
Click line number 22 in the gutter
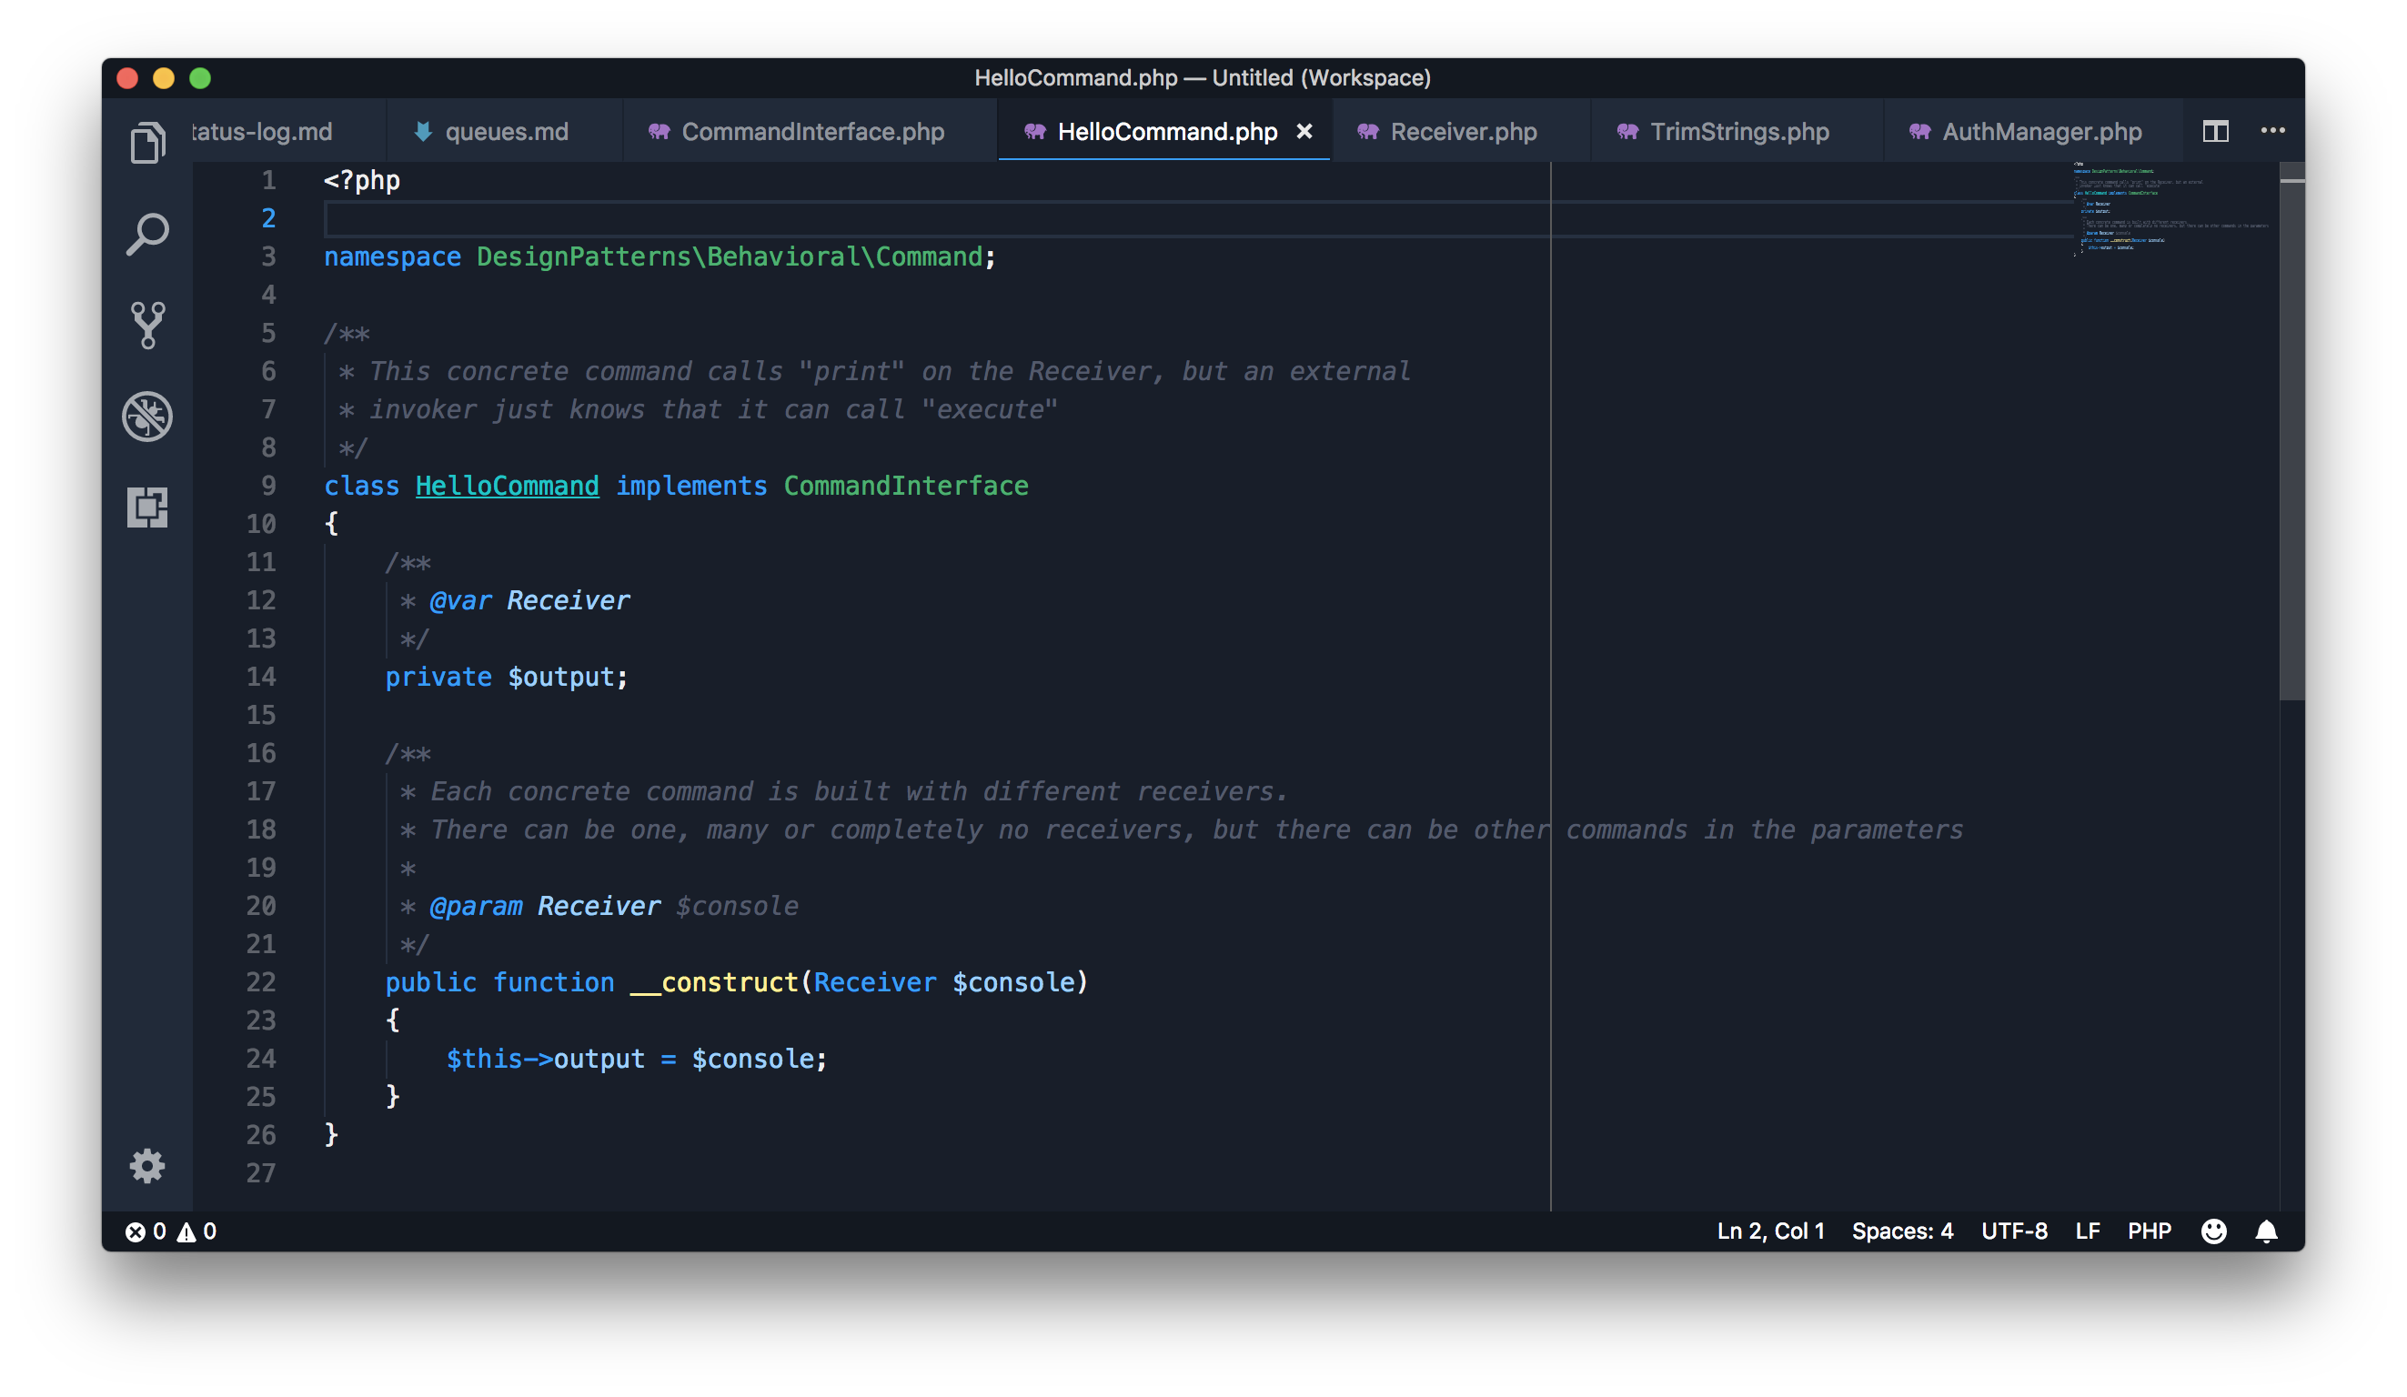(261, 982)
